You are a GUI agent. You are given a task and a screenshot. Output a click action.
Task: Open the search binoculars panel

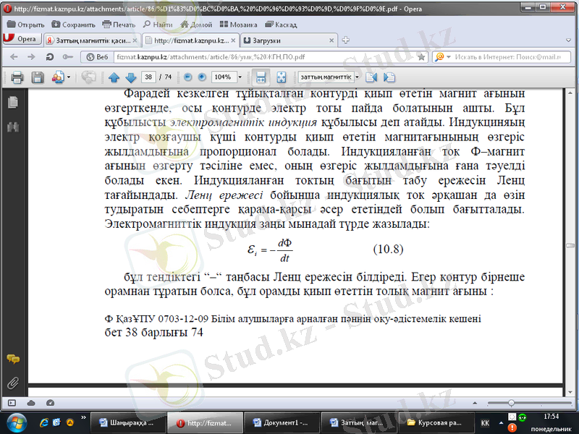pos(13,127)
